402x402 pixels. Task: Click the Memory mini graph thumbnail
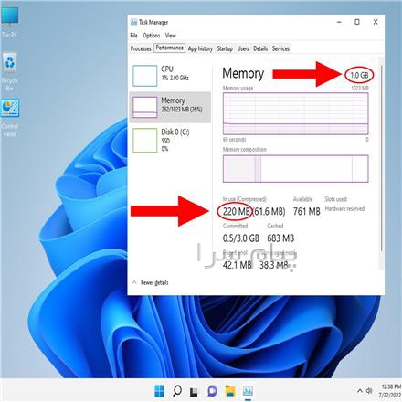point(145,107)
